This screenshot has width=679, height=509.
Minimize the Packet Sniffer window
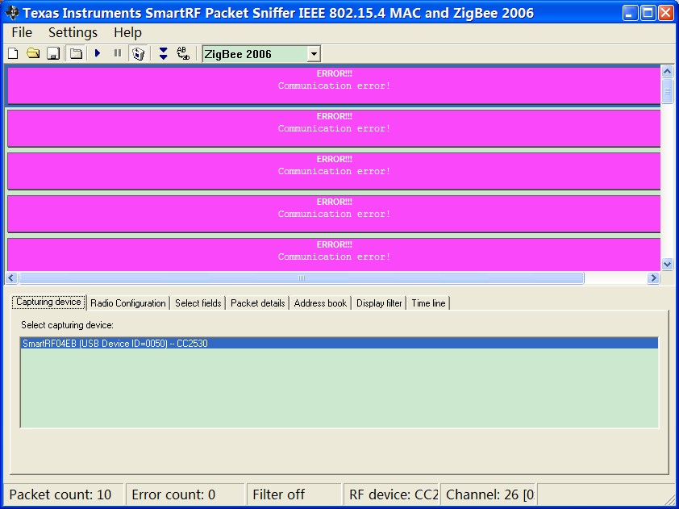(630, 13)
